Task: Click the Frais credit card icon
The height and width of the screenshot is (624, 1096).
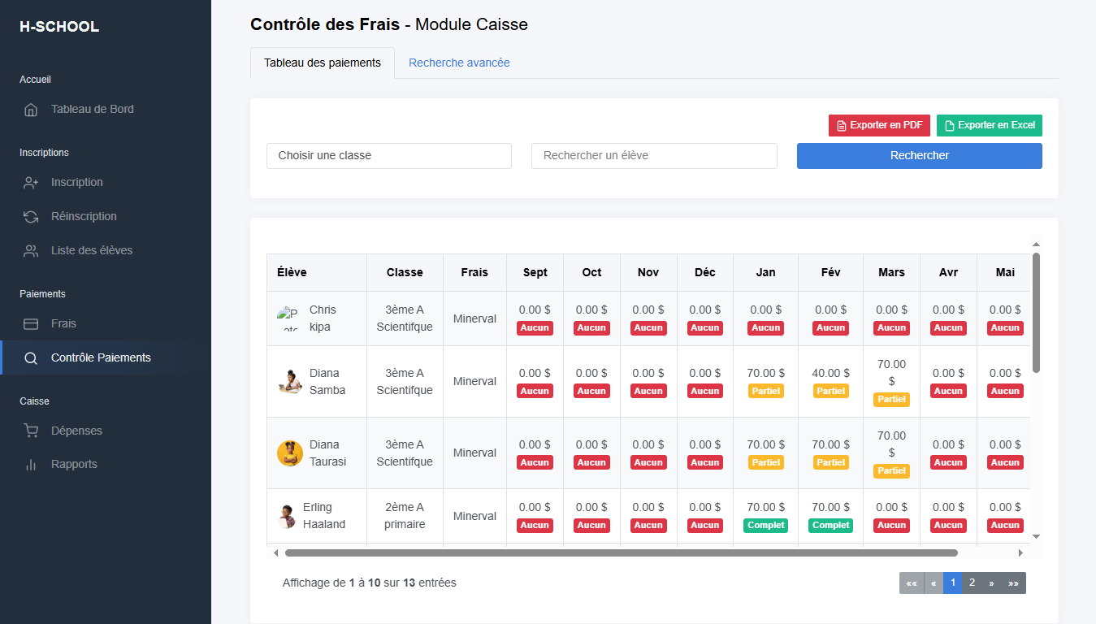Action: coord(31,324)
